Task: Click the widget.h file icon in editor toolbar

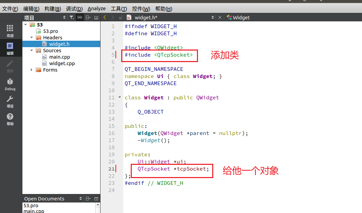Action: click(x=129, y=18)
